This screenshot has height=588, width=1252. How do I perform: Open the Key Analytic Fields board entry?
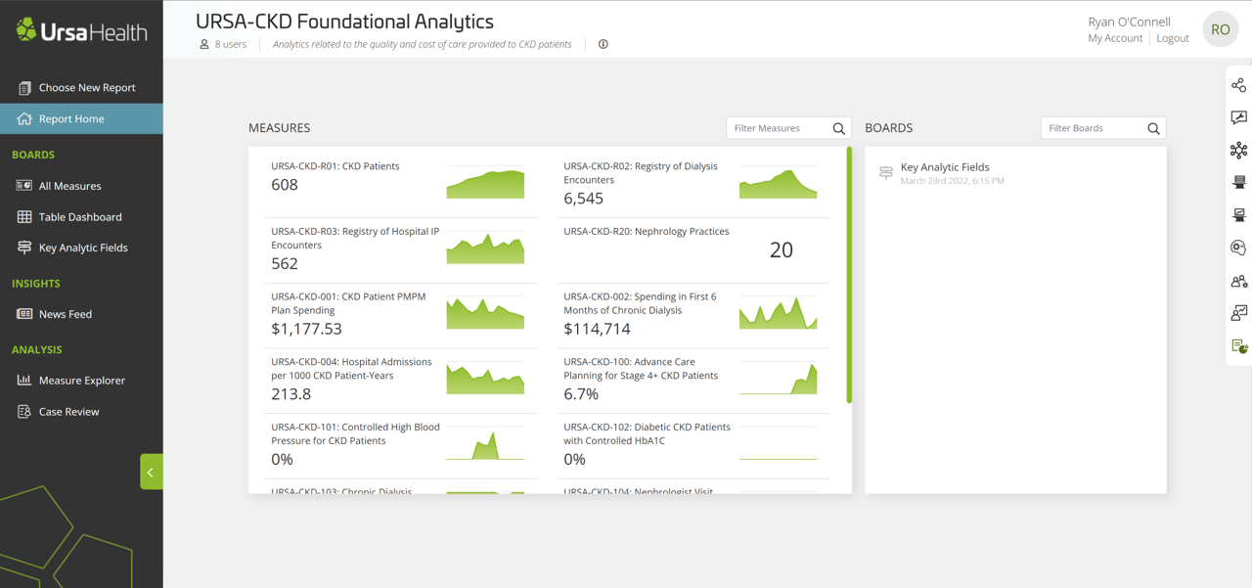click(x=1015, y=173)
